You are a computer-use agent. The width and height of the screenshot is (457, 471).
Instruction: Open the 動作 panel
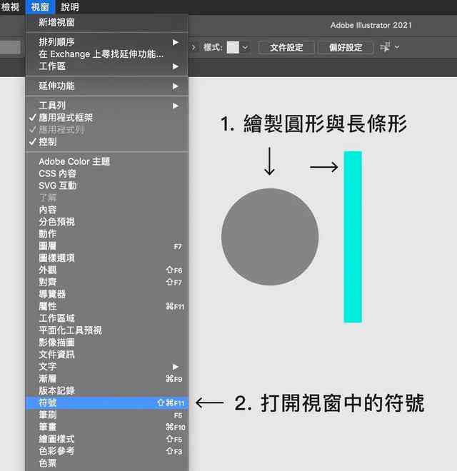pos(106,233)
